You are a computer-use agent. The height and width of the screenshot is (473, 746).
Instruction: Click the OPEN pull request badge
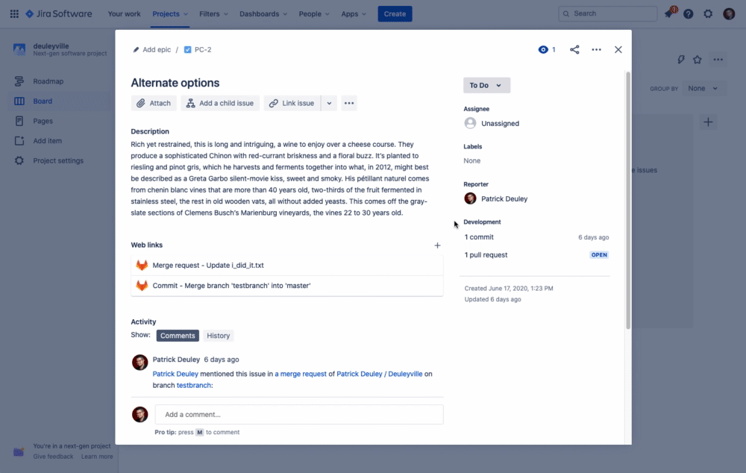(599, 255)
